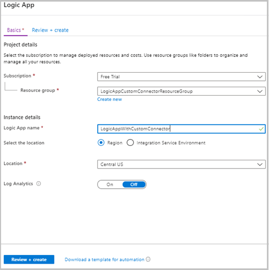
Task: Open the Subscription dropdown
Action: click(x=181, y=77)
